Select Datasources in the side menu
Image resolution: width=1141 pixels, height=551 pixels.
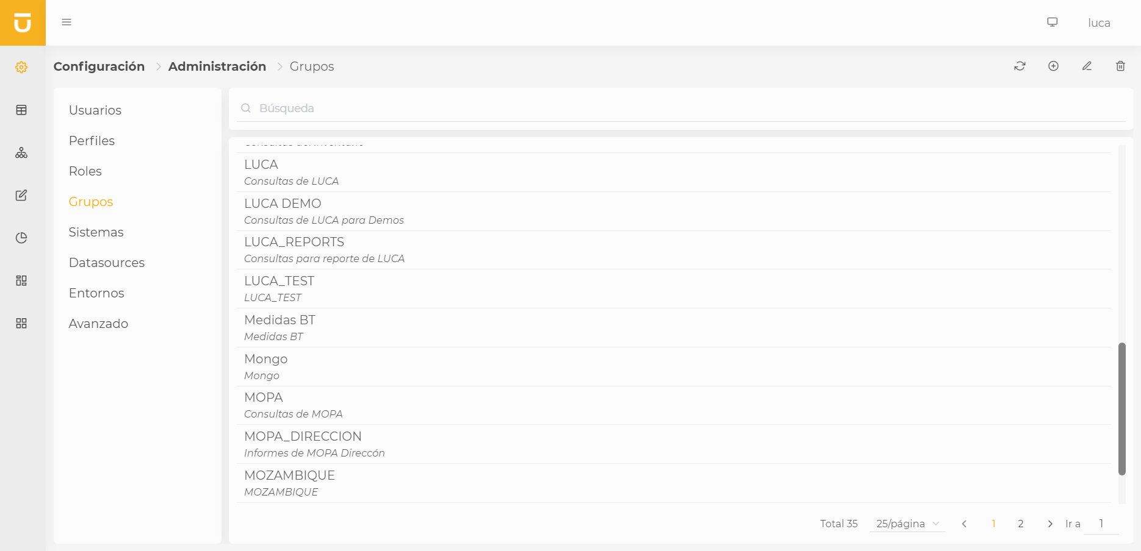coord(107,263)
